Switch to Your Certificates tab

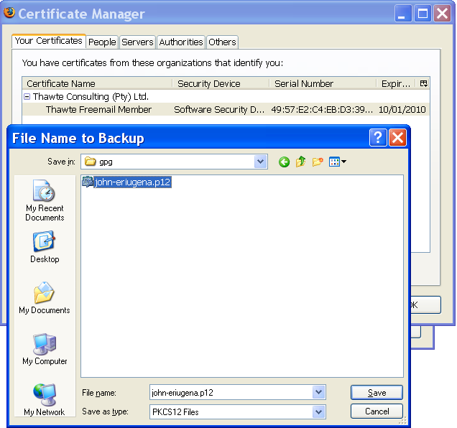click(49, 41)
